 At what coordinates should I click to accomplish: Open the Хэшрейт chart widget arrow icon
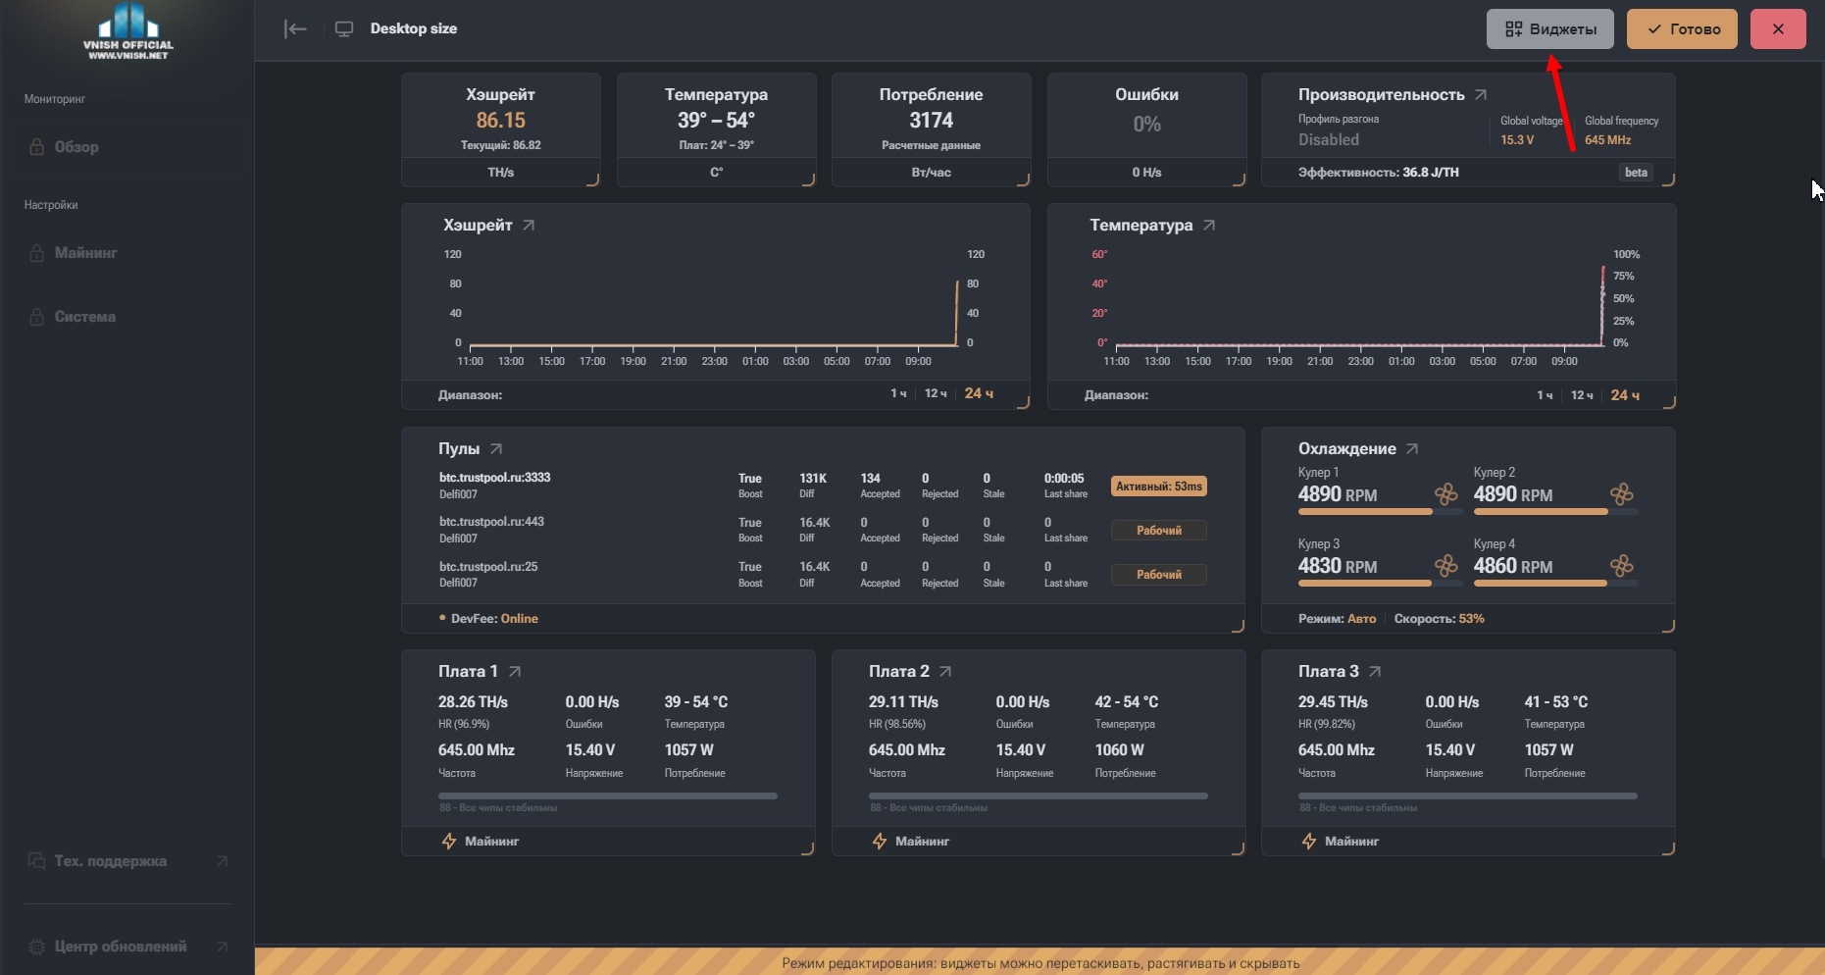tap(529, 225)
